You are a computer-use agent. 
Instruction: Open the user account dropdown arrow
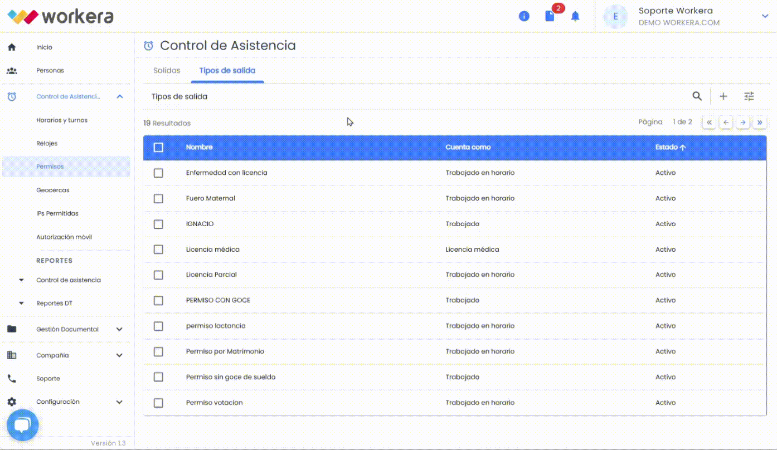(x=765, y=17)
